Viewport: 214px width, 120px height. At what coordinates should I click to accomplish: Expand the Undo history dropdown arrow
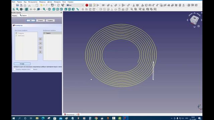click(x=44, y=5)
